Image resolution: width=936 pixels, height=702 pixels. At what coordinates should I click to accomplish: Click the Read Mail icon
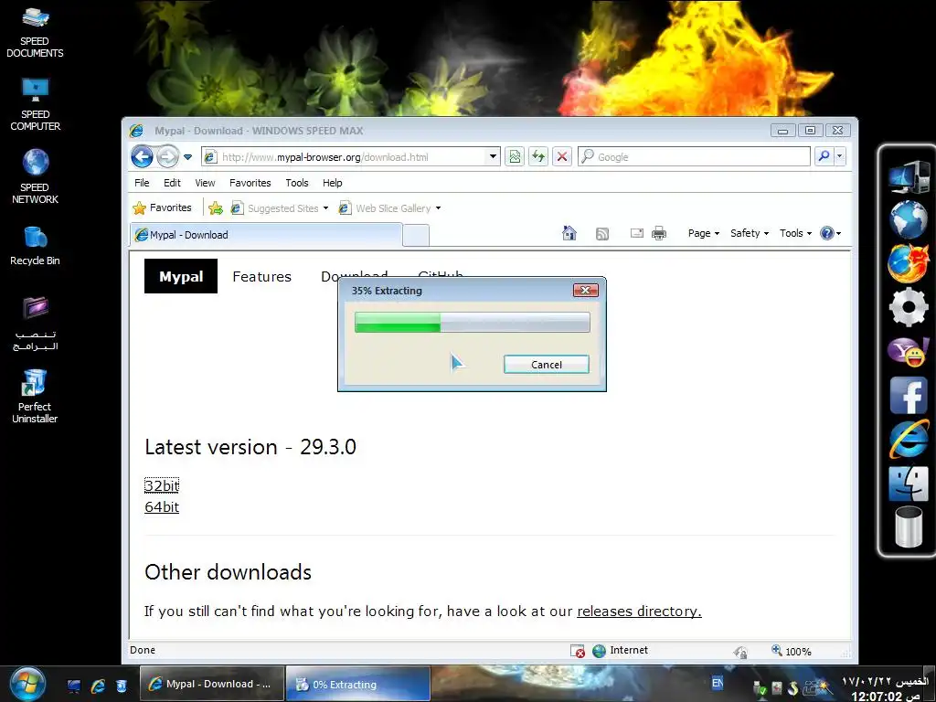[x=637, y=233]
